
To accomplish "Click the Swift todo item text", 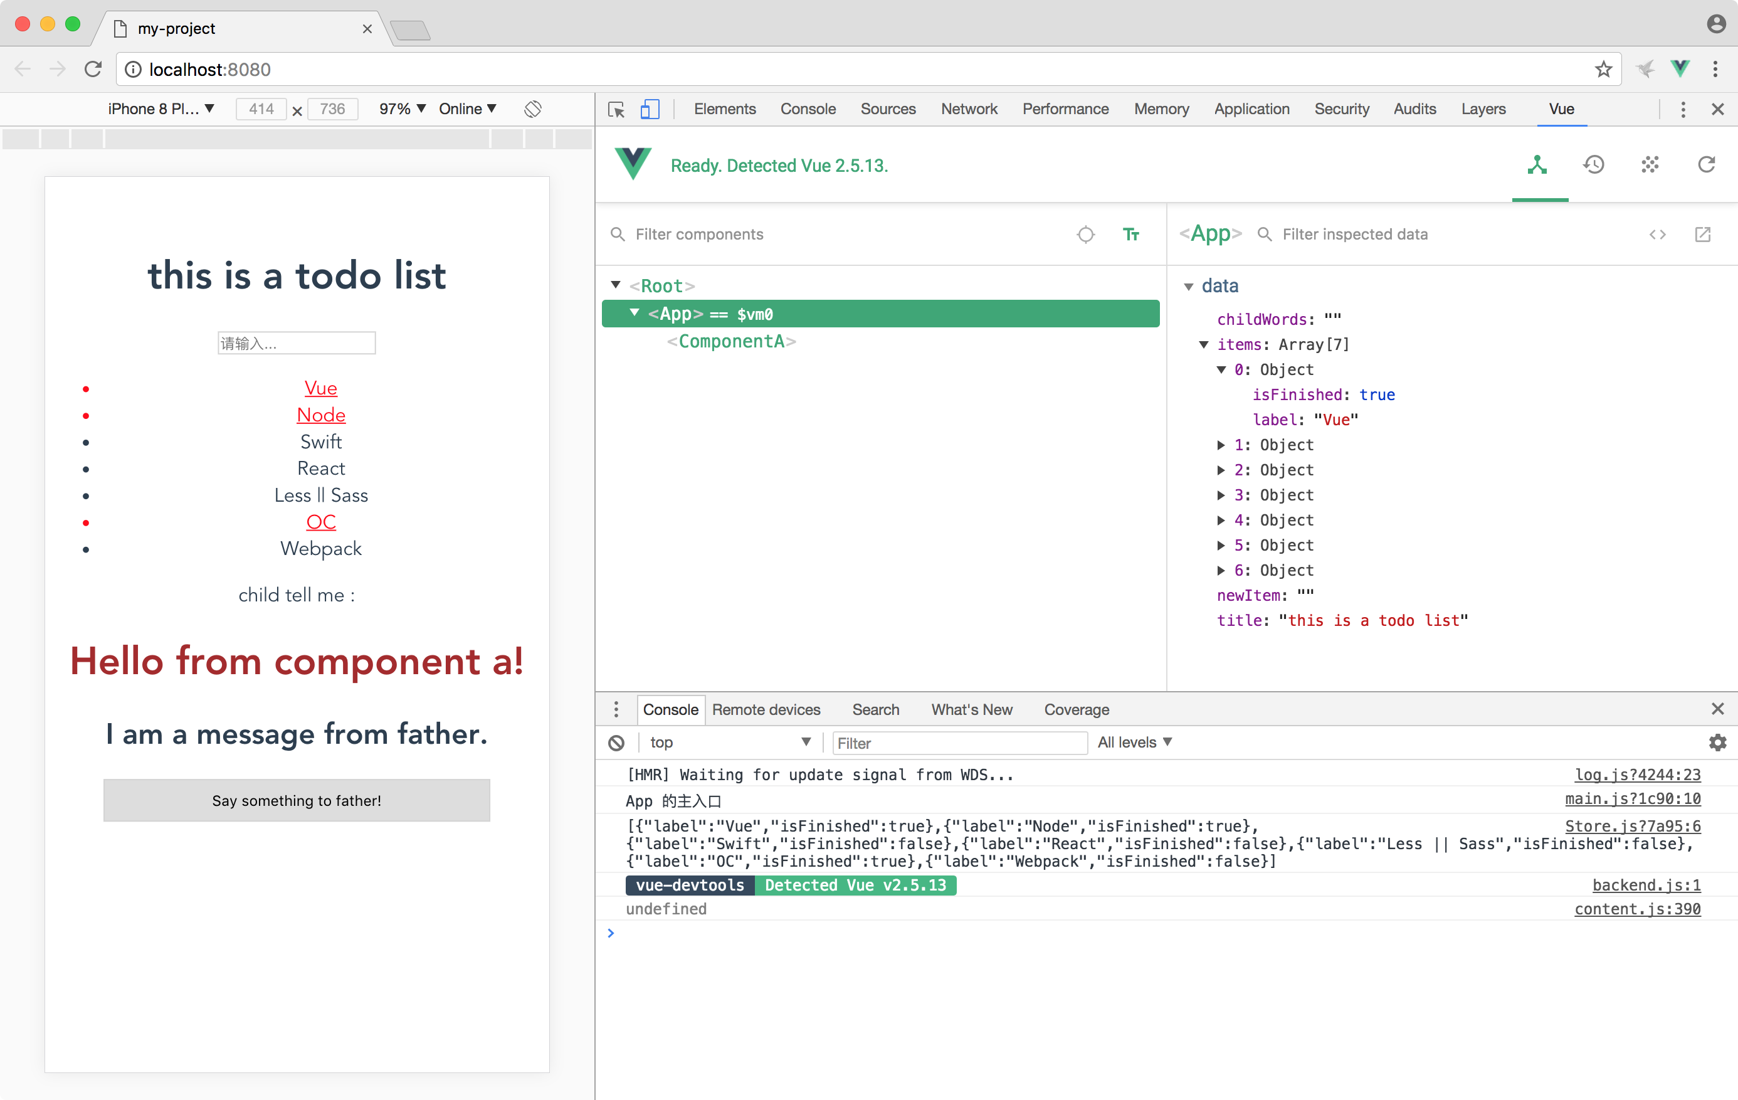I will tap(321, 442).
